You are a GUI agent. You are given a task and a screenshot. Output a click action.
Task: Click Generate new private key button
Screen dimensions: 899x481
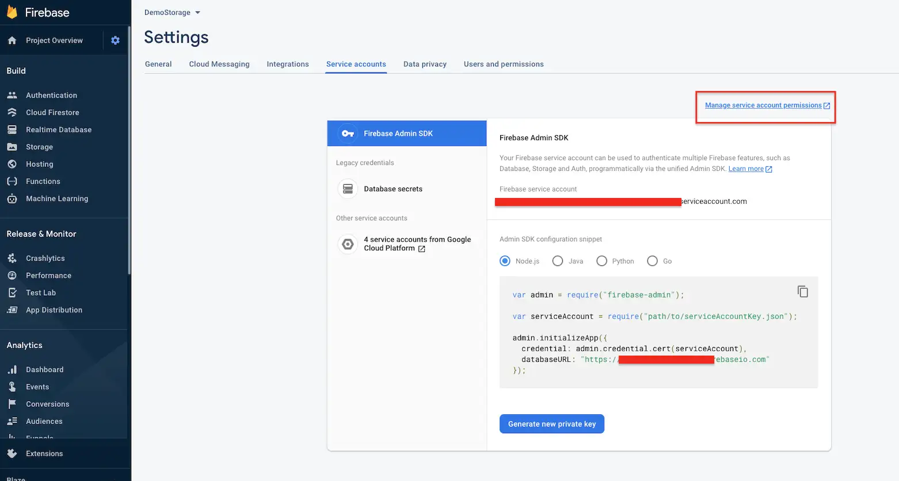point(551,424)
